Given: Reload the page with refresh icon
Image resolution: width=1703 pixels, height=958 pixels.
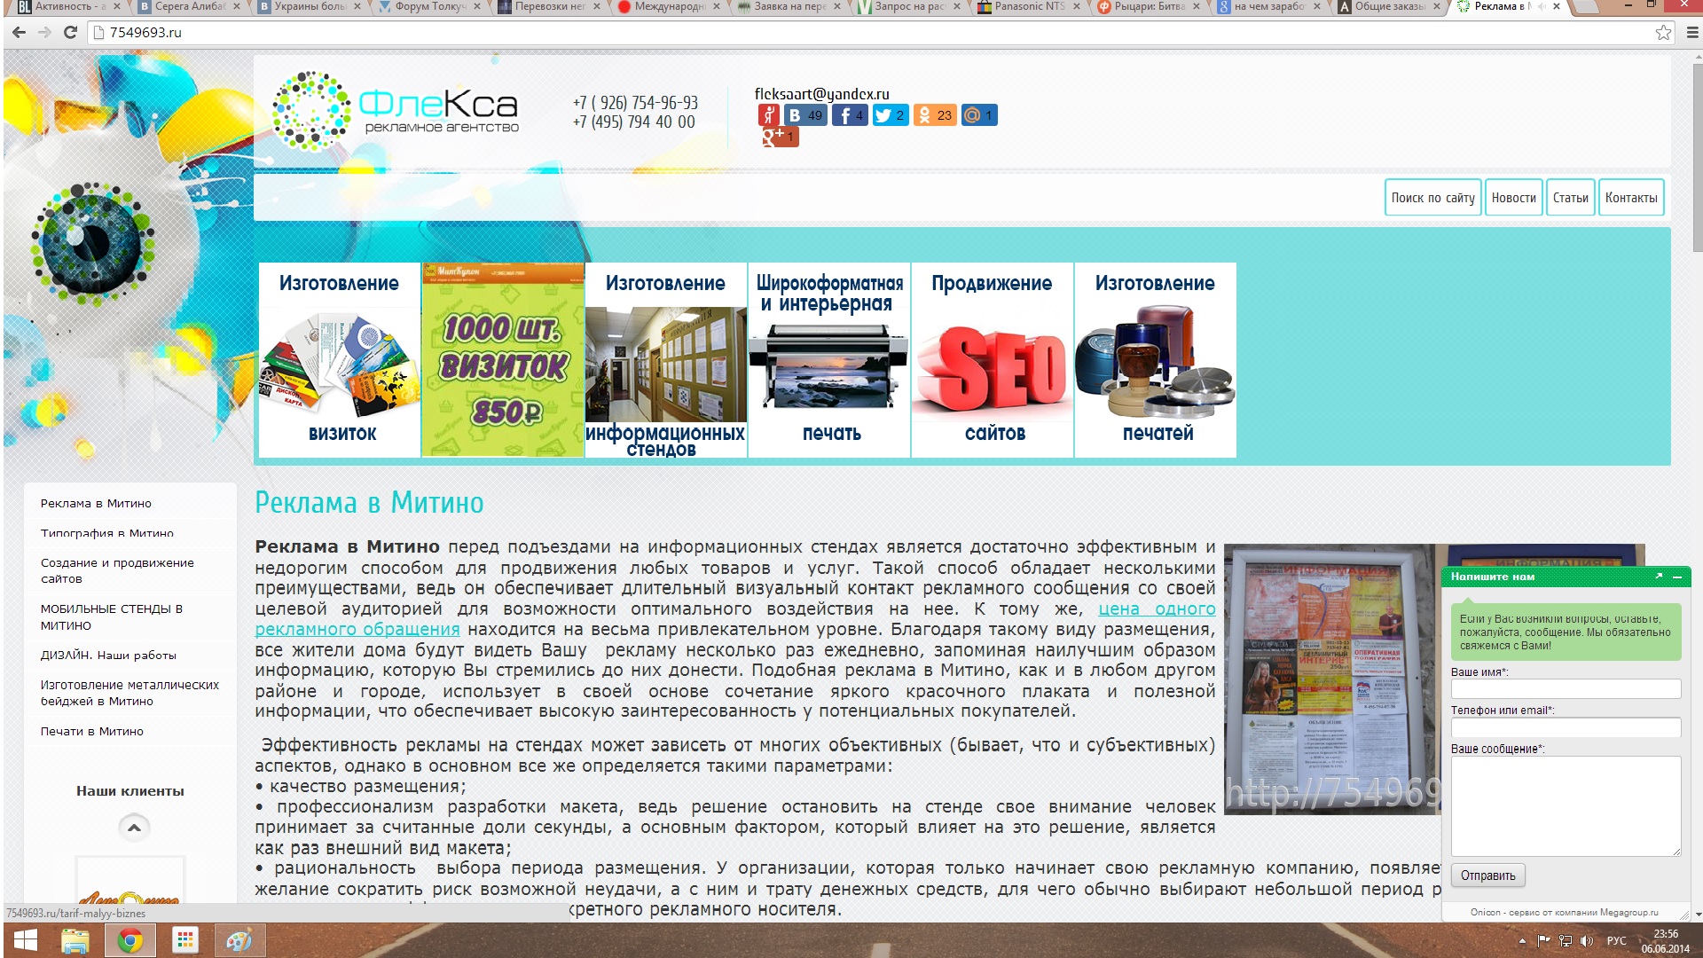Looking at the screenshot, I should point(71,33).
